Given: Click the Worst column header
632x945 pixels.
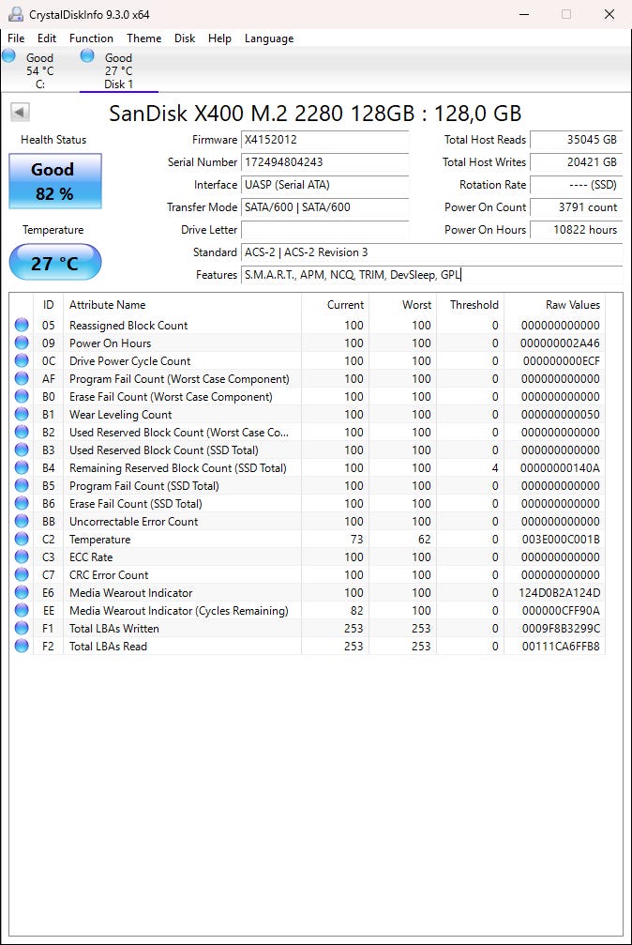Looking at the screenshot, I should pos(402,305).
